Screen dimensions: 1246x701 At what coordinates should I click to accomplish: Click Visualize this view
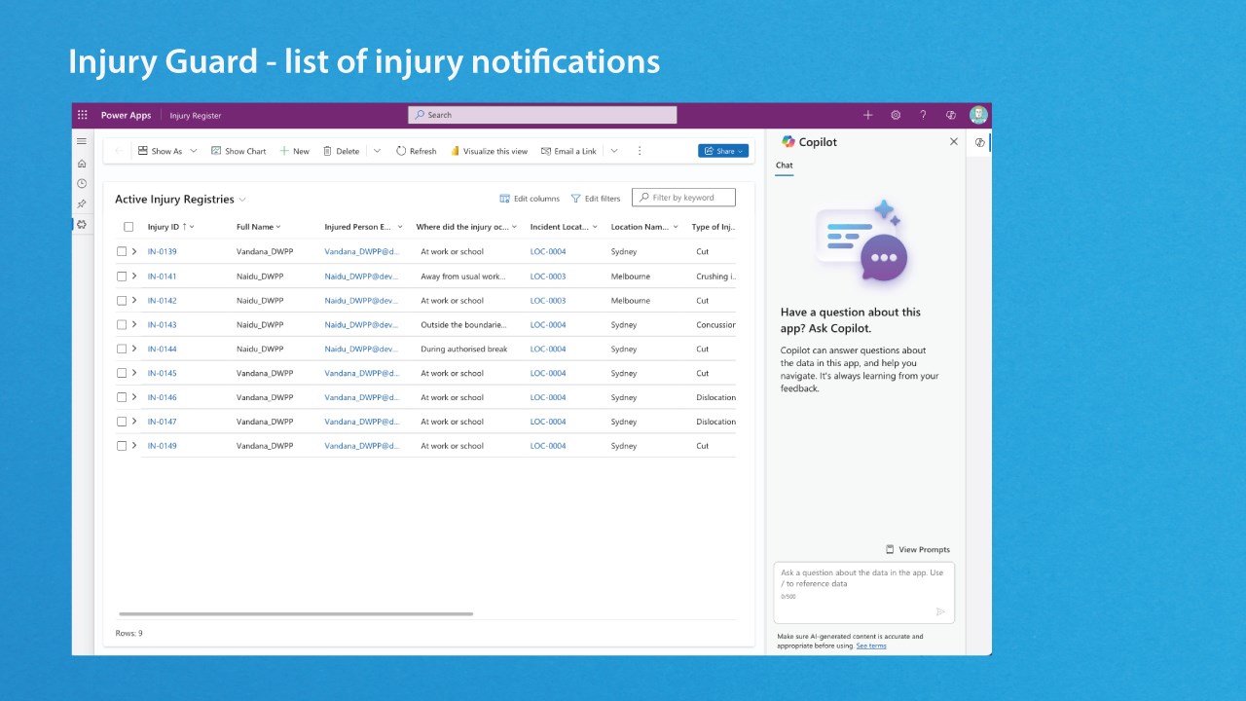[489, 151]
